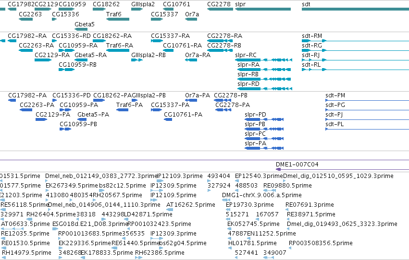409x260 pixels.
Task: Select protein slpr-PA
Action: click(264, 148)
